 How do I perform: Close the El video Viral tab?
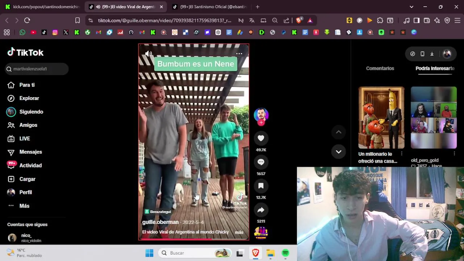tap(161, 7)
